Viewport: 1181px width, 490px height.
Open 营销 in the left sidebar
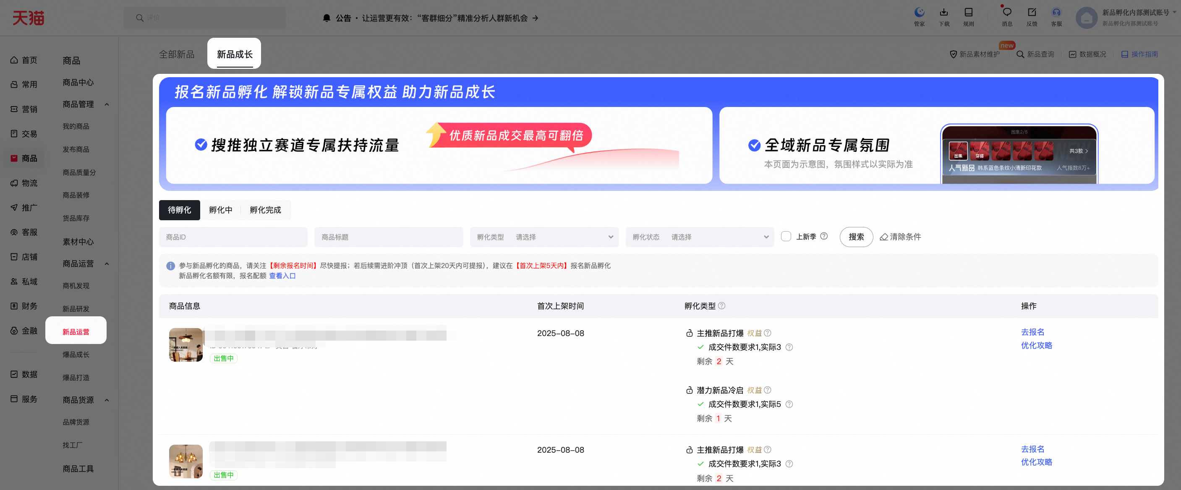coord(24,109)
